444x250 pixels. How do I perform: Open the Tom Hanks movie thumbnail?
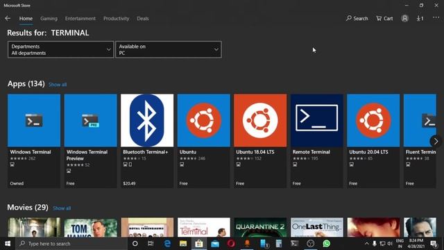91,227
